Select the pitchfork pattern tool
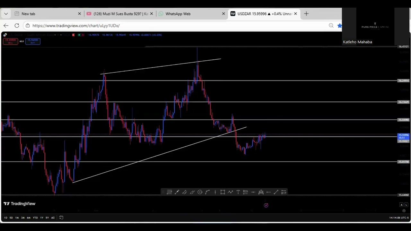 (x=261, y=192)
